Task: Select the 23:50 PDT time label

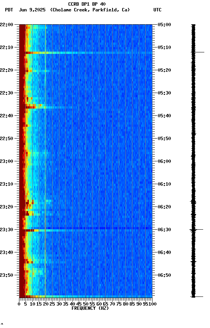Action: pos(7,275)
